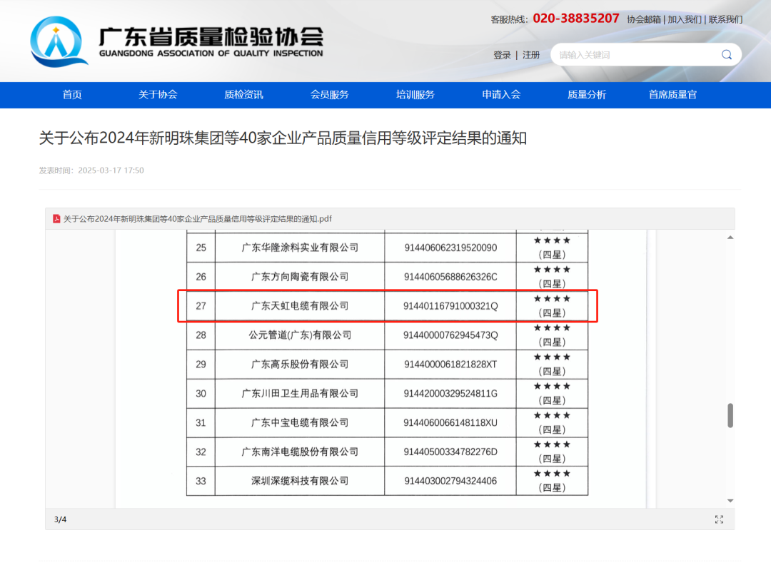Viewport: 771px width, 575px height.
Task: Click row number 27 in the table
Action: tap(201, 306)
